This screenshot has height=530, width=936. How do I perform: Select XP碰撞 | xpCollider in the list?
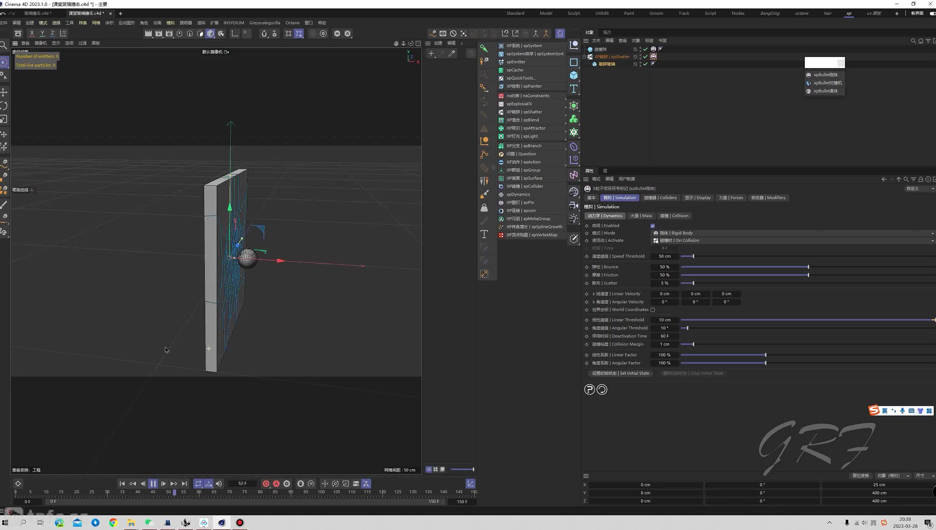[532, 186]
